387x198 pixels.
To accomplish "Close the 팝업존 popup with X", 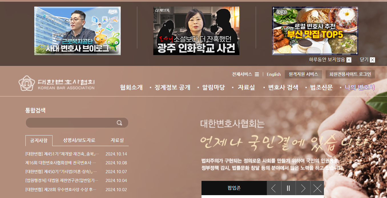I will [317, 188].
